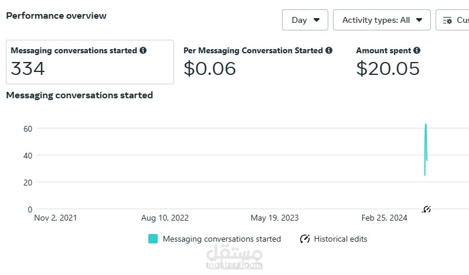Click info icon next to Amount spent
This screenshot has height=275, width=469.
click(417, 50)
